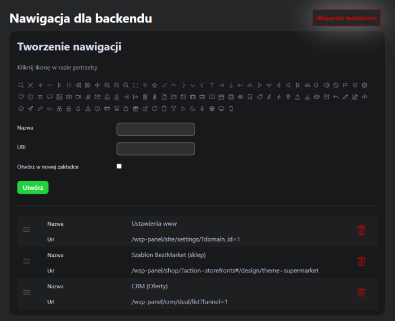The height and width of the screenshot is (321, 395).
Task: Pick the pause icon
Action: [69, 85]
